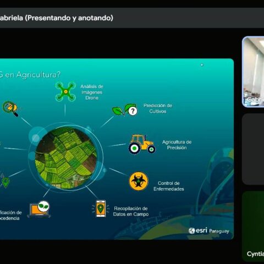The height and width of the screenshot is (264, 264).
Task: Click the 'Agricultura de Precisión' label
Action: point(177,145)
